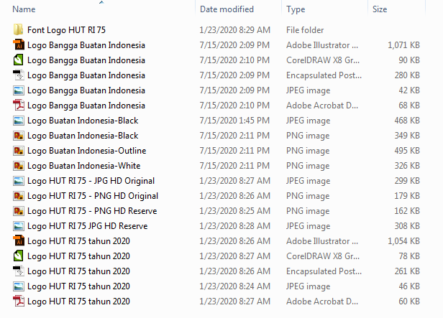Click the 90 KB size cell
This screenshot has width=443, height=318.
pos(409,60)
